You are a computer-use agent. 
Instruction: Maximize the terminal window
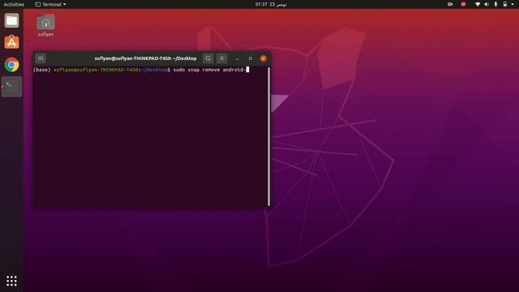[x=251, y=58]
